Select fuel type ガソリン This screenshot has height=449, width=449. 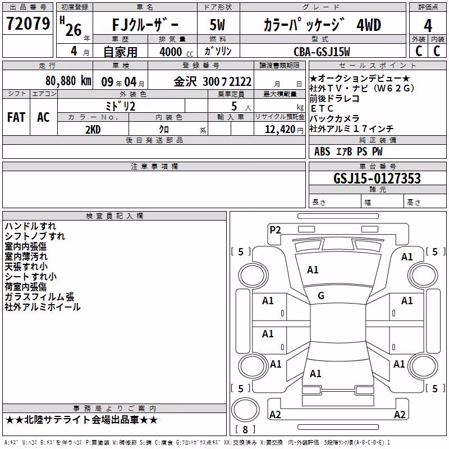(218, 51)
